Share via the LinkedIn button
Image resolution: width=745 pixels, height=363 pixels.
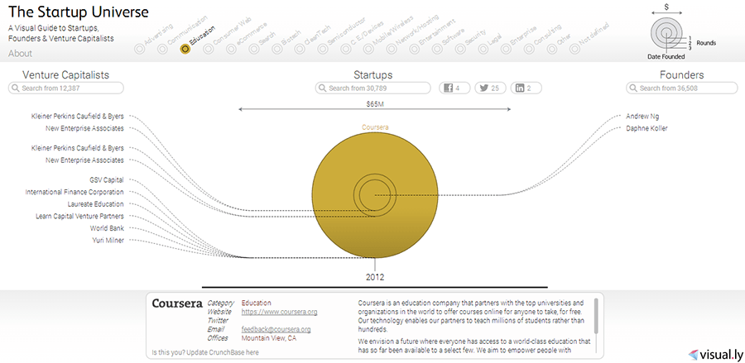(x=523, y=88)
